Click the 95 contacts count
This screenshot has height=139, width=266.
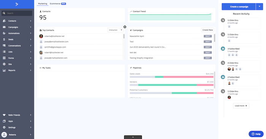[x=43, y=18]
